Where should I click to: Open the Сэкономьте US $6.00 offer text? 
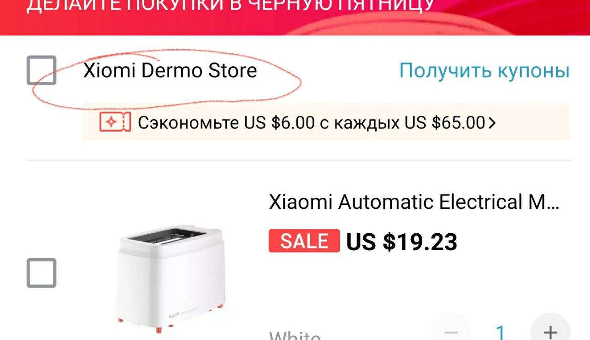311,123
